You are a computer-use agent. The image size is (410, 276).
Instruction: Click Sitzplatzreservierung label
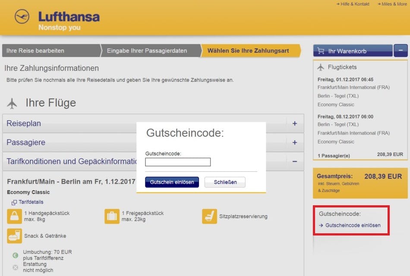[243, 216]
